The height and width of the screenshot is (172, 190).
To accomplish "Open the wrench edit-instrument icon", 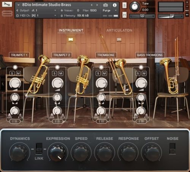I will click(x=7, y=5).
